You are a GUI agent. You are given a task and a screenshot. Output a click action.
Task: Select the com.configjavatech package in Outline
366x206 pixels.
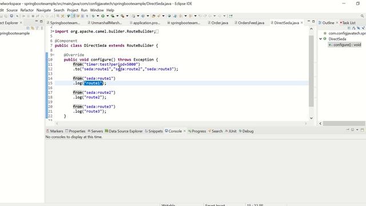344,33
